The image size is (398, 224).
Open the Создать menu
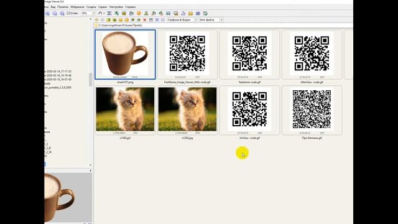91,7
